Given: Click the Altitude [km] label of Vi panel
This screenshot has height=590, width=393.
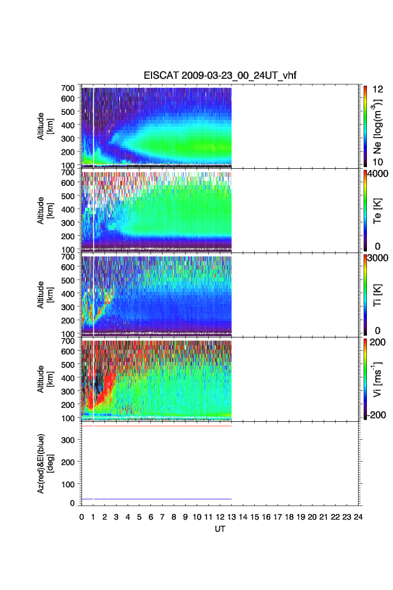Looking at the screenshot, I should click(x=45, y=379).
